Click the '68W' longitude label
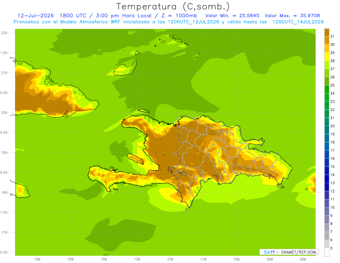 point(303,259)
